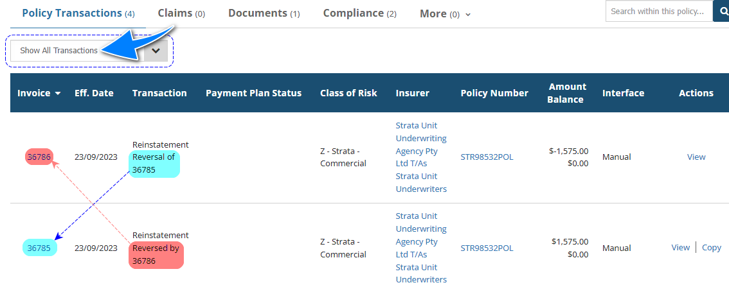Select the Policy Transactions tab
Image resolution: width=729 pixels, height=285 pixels.
78,13
